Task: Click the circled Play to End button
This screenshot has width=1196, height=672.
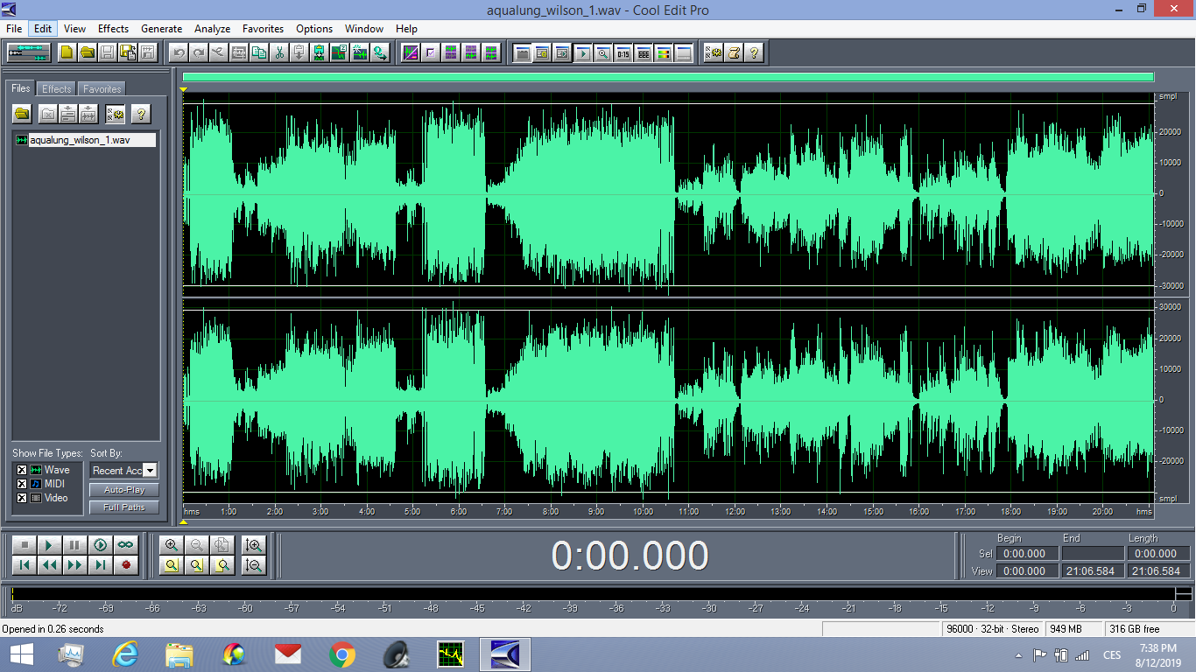Action: point(101,545)
